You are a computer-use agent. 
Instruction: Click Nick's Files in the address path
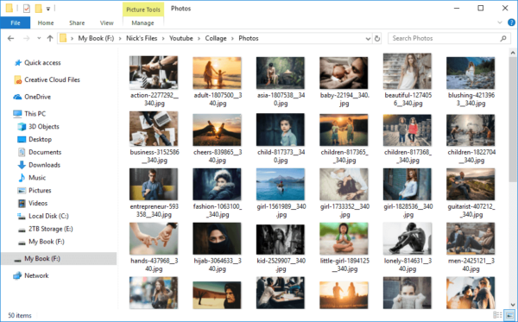(142, 38)
